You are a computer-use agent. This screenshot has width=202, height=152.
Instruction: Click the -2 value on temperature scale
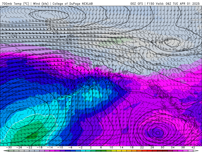pyautogui.click(x=81, y=147)
